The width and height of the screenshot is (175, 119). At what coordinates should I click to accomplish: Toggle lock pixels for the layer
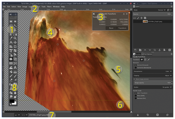(138, 18)
